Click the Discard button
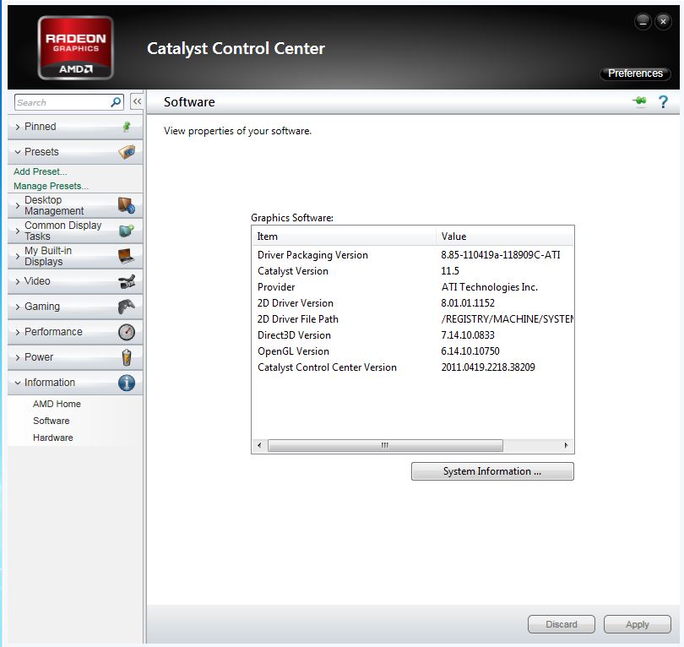 (561, 624)
